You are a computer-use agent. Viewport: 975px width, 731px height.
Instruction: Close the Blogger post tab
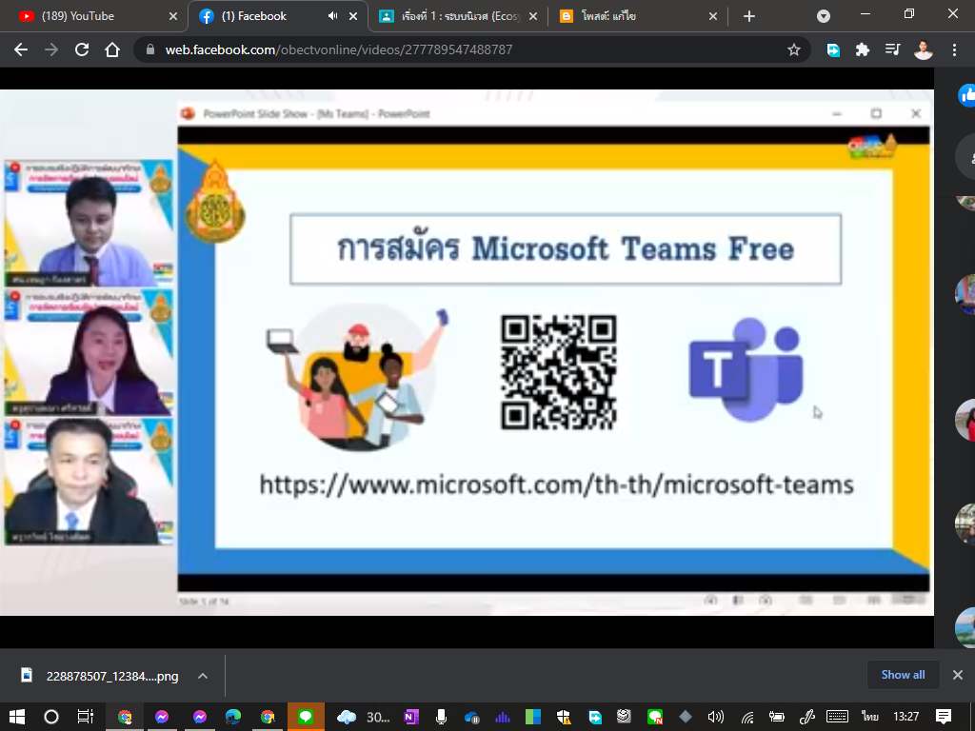[x=713, y=16]
